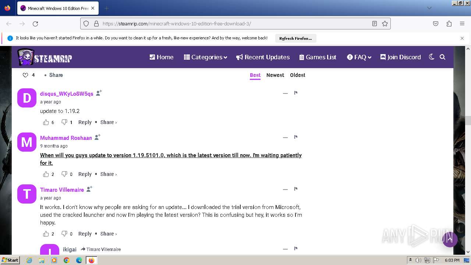Open Firefox extensions icon
Viewport: 471px width, 265px height.
point(449,24)
